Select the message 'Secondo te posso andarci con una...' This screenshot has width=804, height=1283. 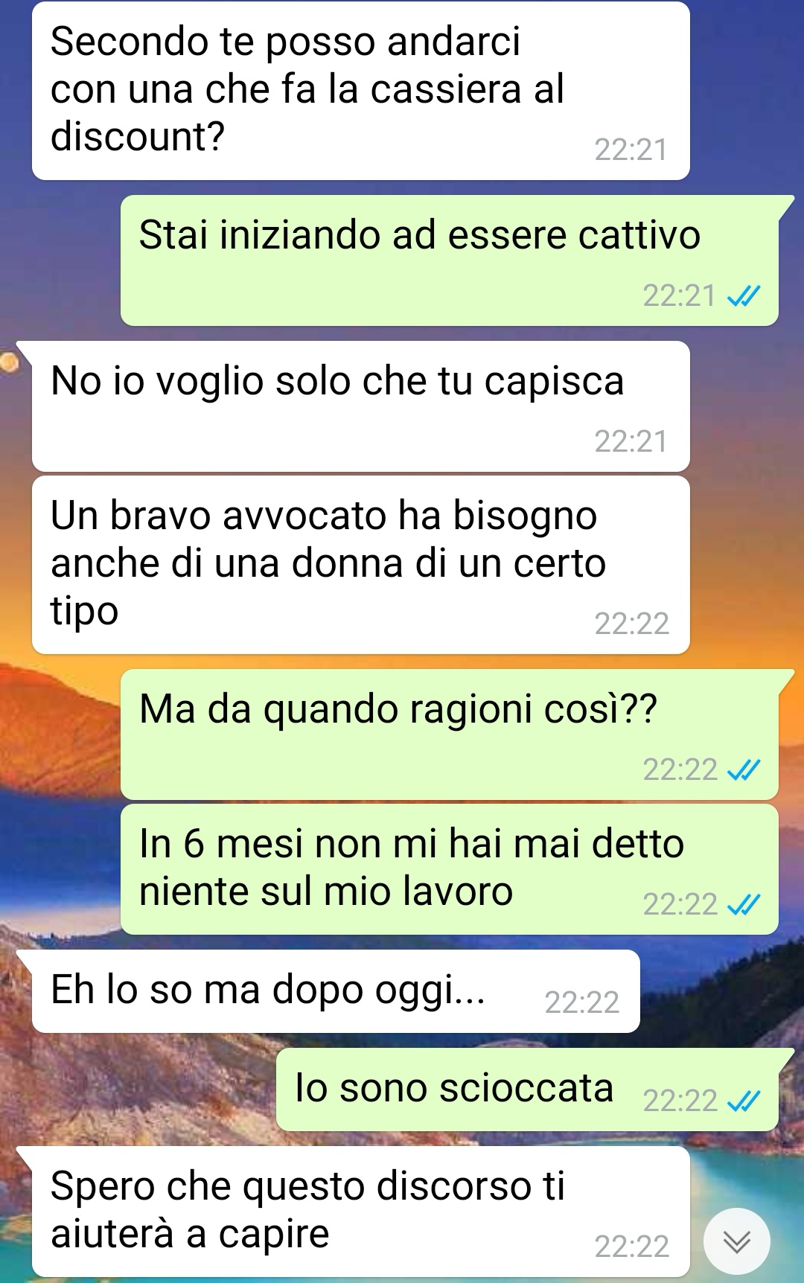(x=360, y=91)
